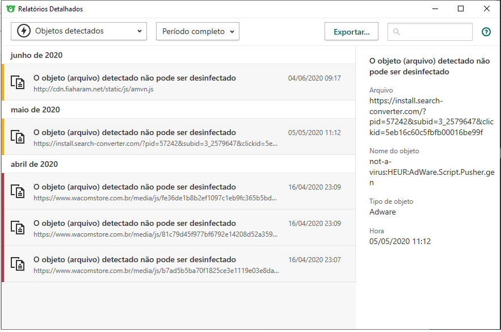Click file icon of wacomstore 81c79d45 entry
This screenshot has height=332, width=501.
tap(19, 228)
